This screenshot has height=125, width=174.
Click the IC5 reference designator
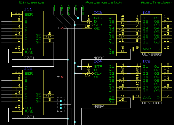[x=147, y=12]
